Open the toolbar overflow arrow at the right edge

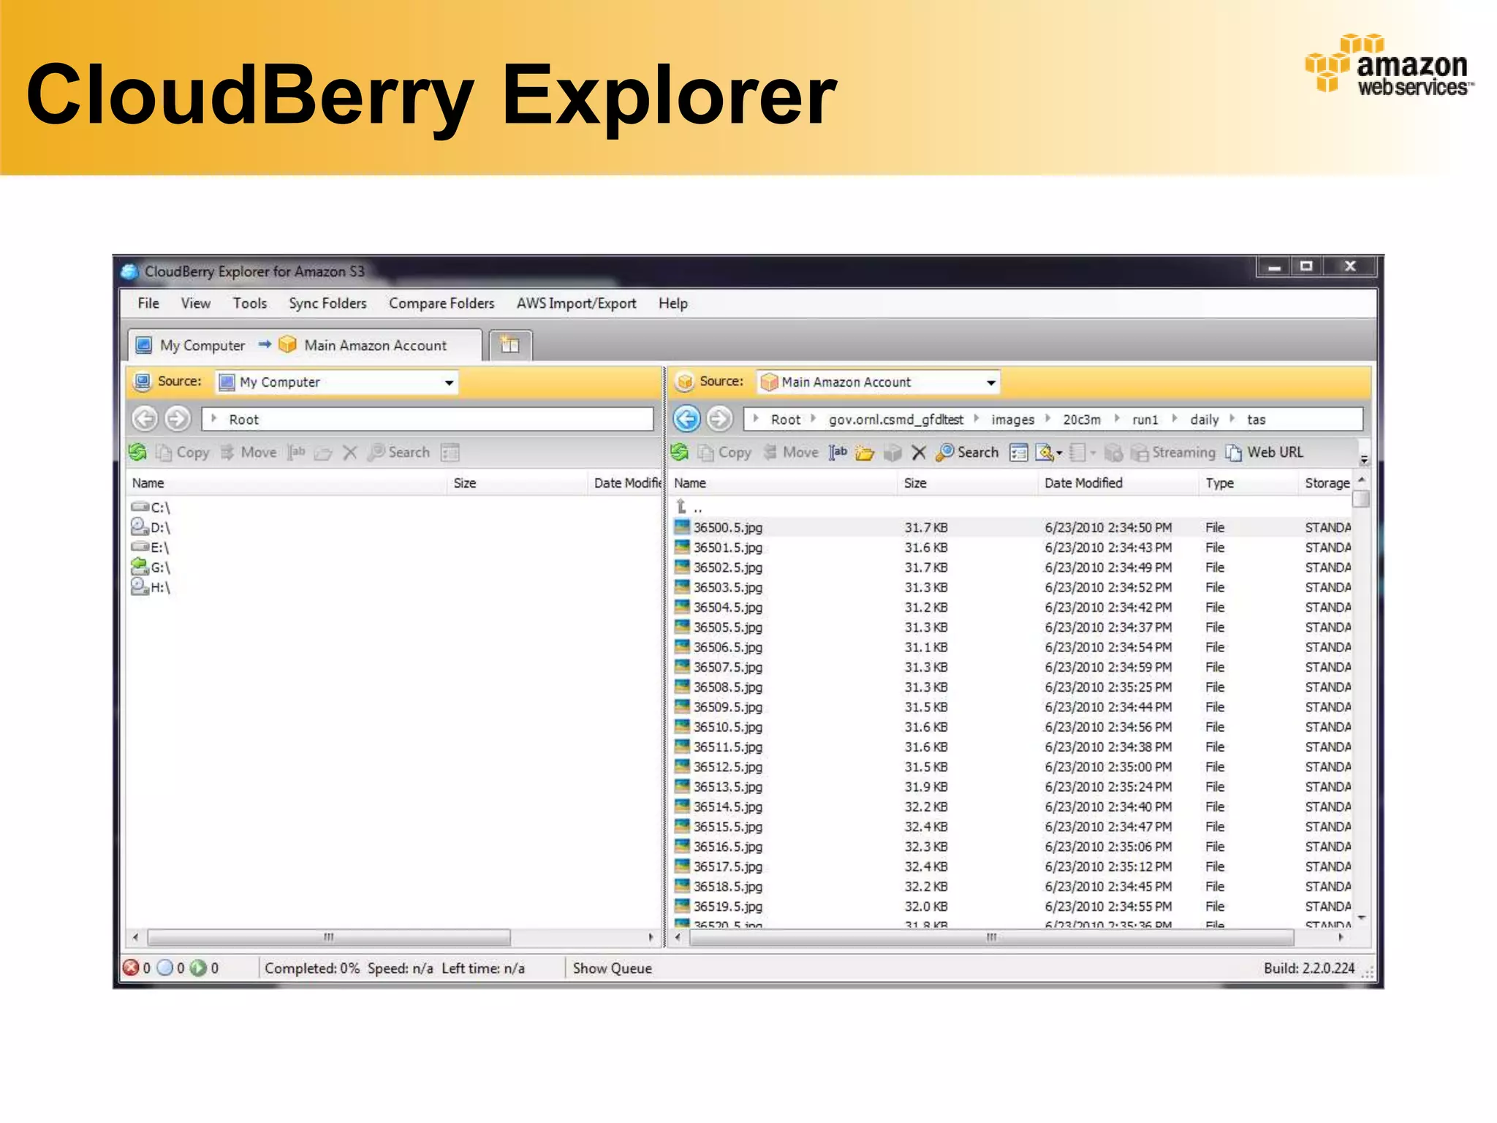click(1363, 460)
